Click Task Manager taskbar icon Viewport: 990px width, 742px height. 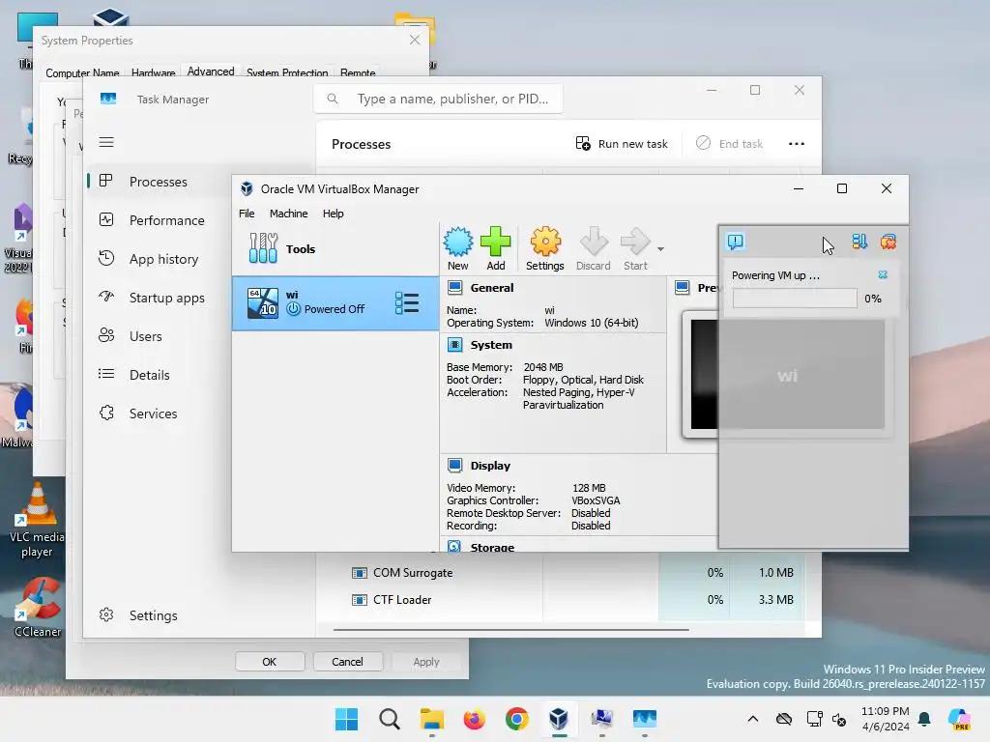(644, 719)
